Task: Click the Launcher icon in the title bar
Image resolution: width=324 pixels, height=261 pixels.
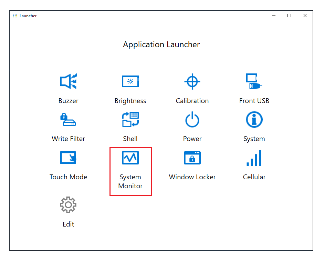Action: pyautogui.click(x=15, y=16)
